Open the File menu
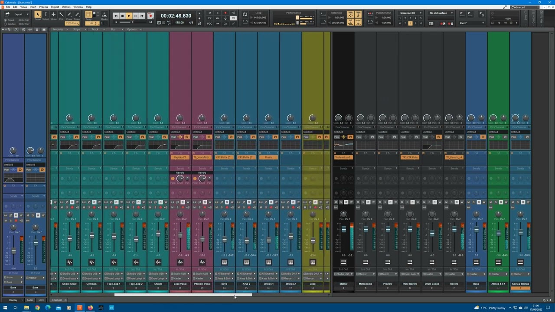The width and height of the screenshot is (555, 312). click(x=8, y=7)
